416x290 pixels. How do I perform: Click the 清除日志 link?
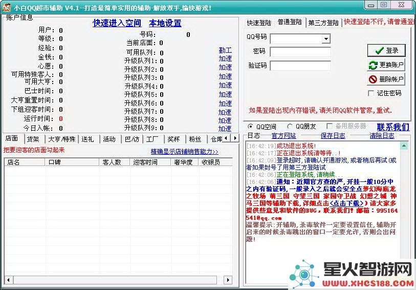(x=382, y=136)
